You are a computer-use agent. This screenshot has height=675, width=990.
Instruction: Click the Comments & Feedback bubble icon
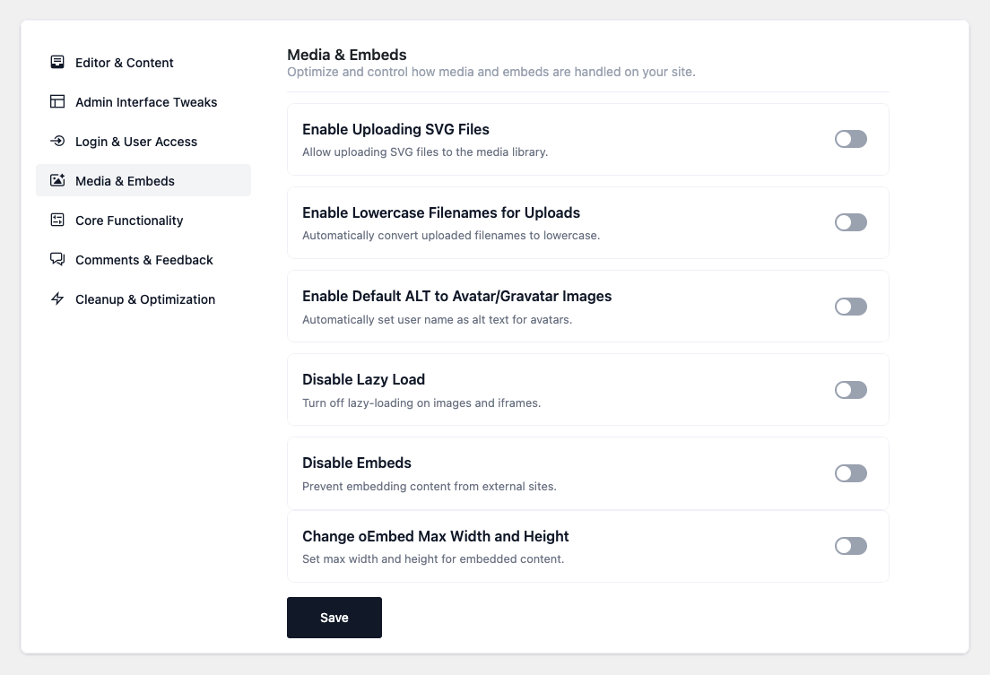pos(57,260)
